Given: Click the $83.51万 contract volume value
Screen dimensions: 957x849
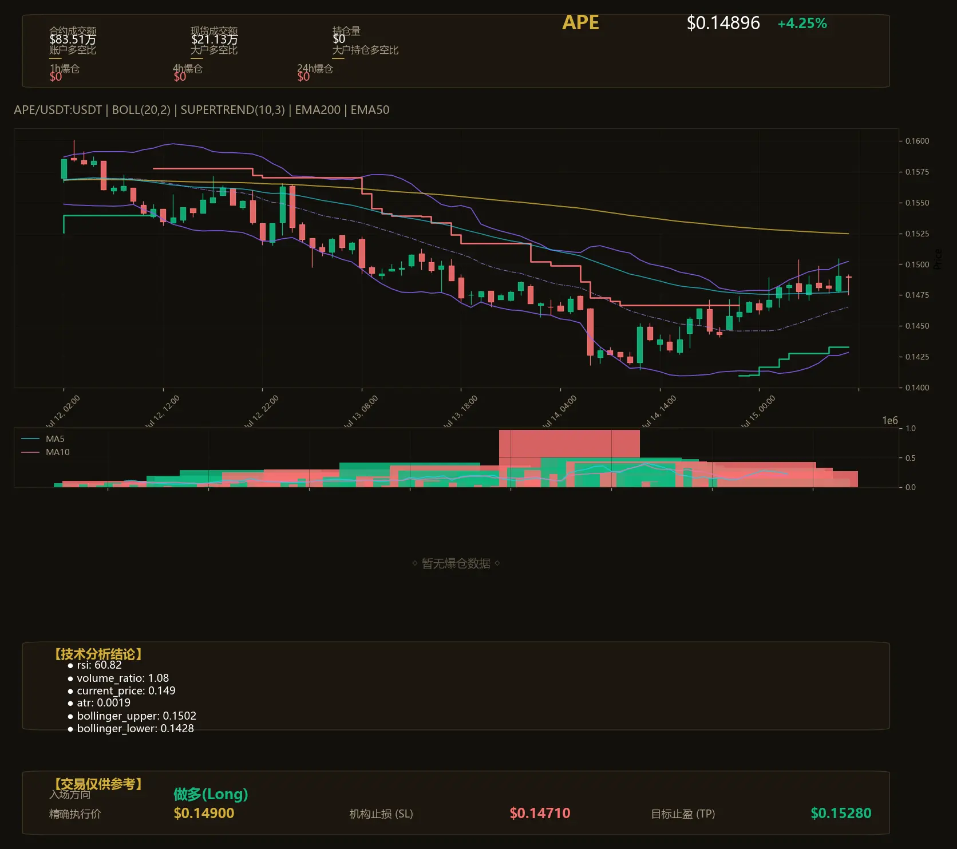Looking at the screenshot, I should click(x=73, y=40).
